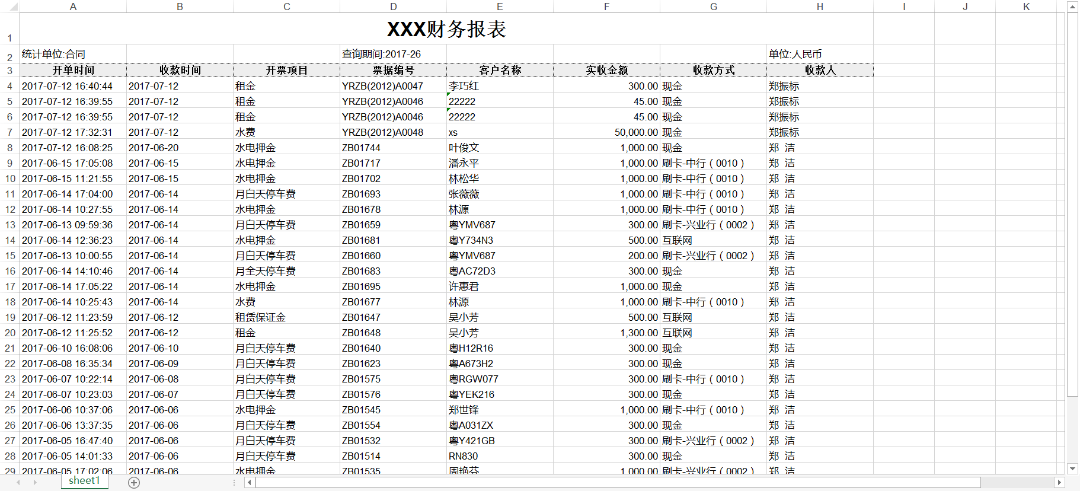Click customer name cell 李巧红

(500, 86)
